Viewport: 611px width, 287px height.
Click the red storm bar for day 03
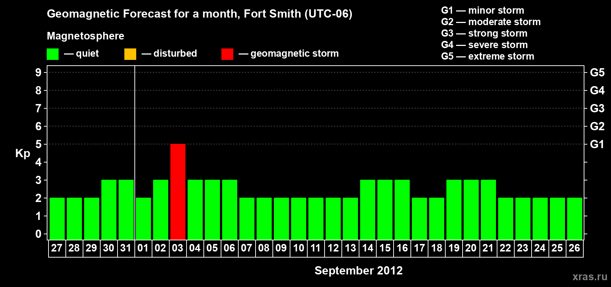(x=178, y=192)
